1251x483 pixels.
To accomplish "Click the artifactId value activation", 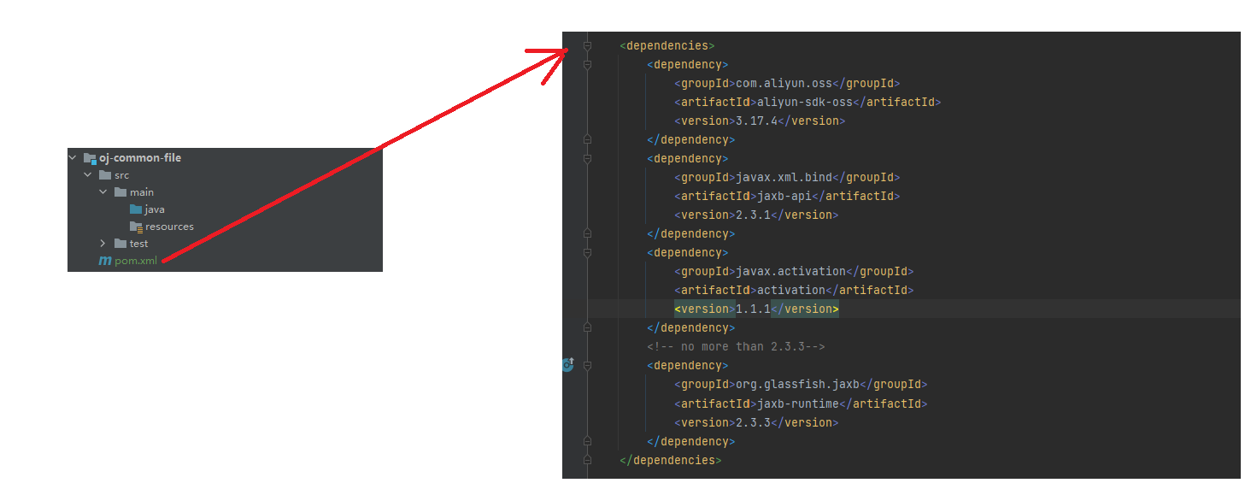I will [x=790, y=290].
